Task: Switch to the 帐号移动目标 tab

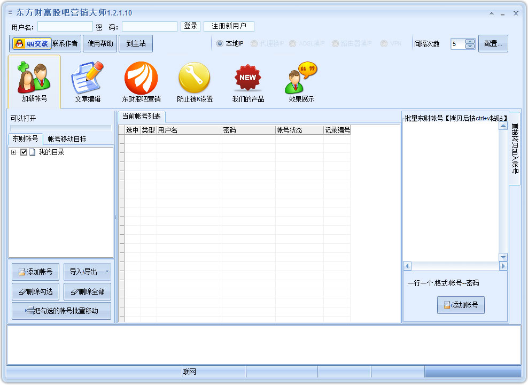Action: [67, 139]
